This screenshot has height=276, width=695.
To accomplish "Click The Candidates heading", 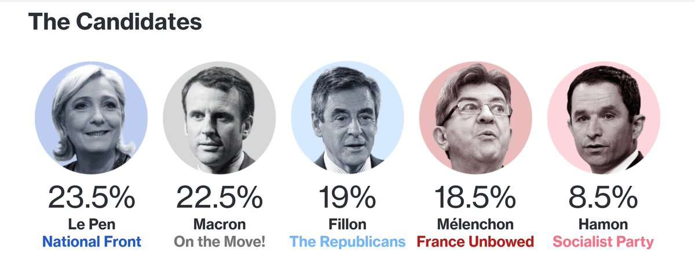I will click(x=115, y=22).
